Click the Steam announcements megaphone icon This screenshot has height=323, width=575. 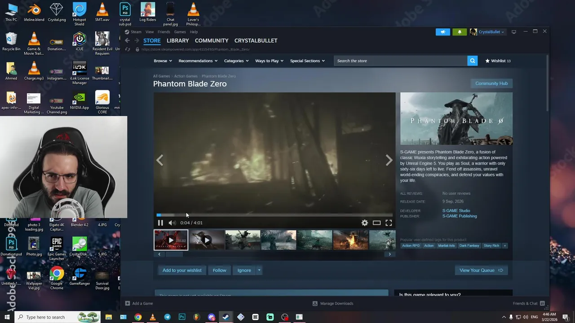pyautogui.click(x=442, y=32)
